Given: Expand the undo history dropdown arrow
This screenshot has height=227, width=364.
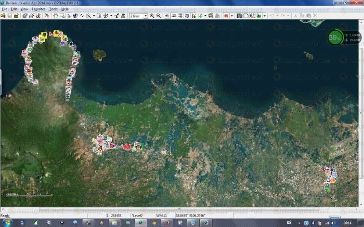Looking at the screenshot, I should pos(276,16).
